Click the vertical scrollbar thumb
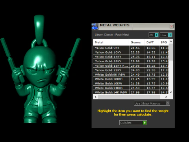Screen dimensions: 189x142 click(171, 52)
